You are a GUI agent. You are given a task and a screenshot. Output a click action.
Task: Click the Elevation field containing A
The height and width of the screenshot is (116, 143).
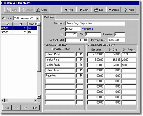click(x=120, y=34)
